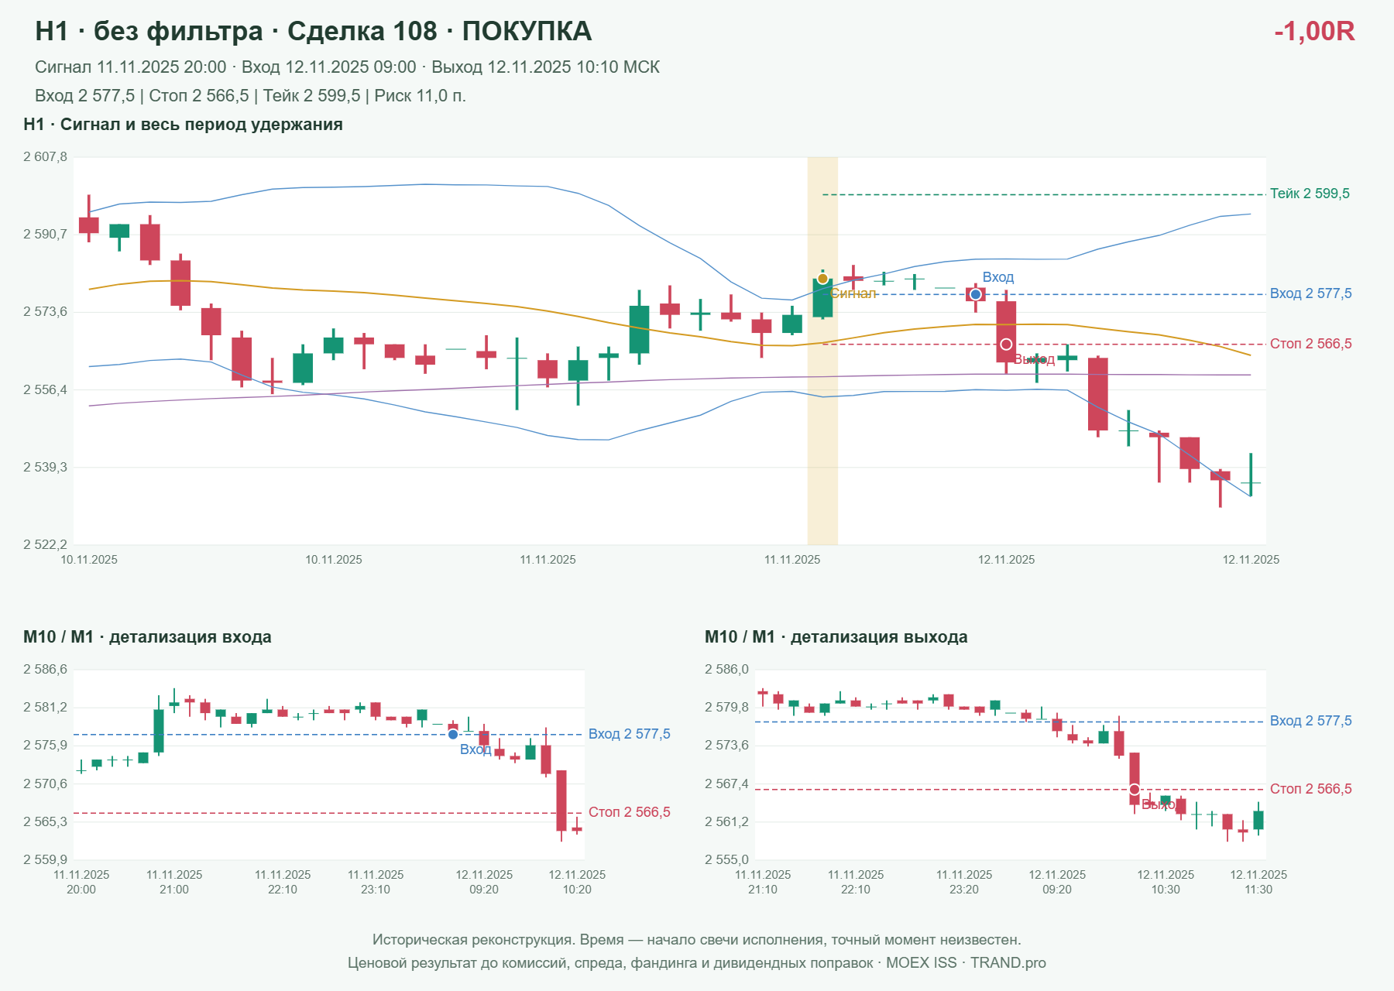Click 'Вход 2 577,5' label right of H1 chart

click(1311, 293)
